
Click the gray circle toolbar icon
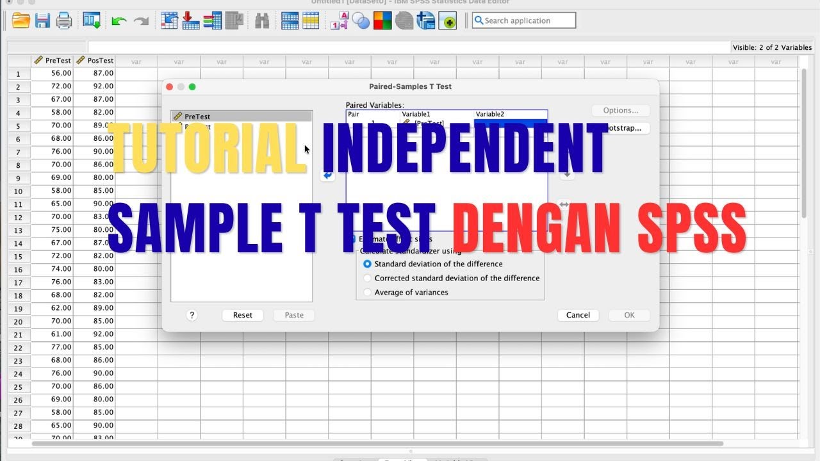404,21
